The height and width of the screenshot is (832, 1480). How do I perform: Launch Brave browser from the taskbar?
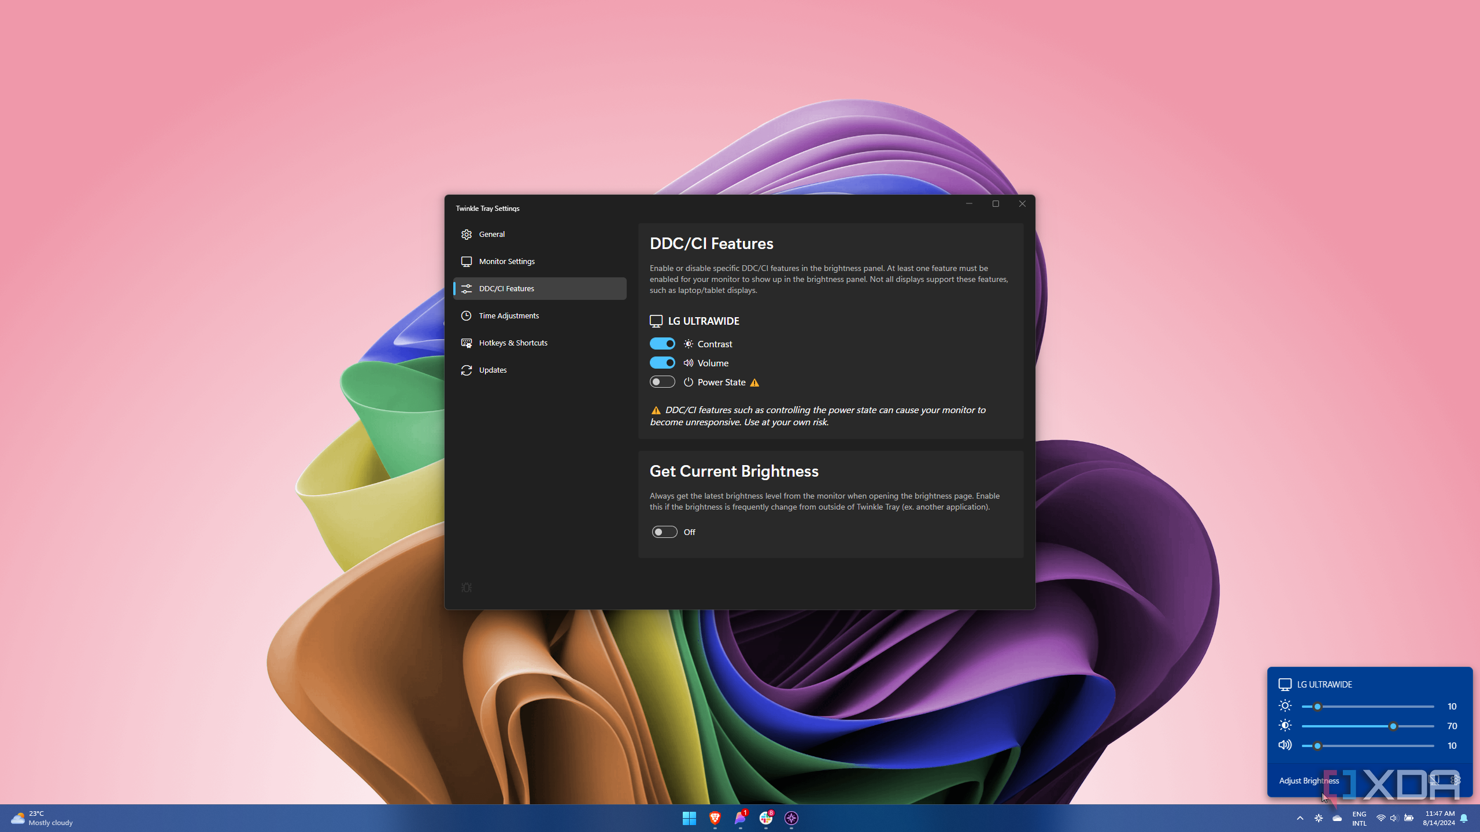pos(715,818)
